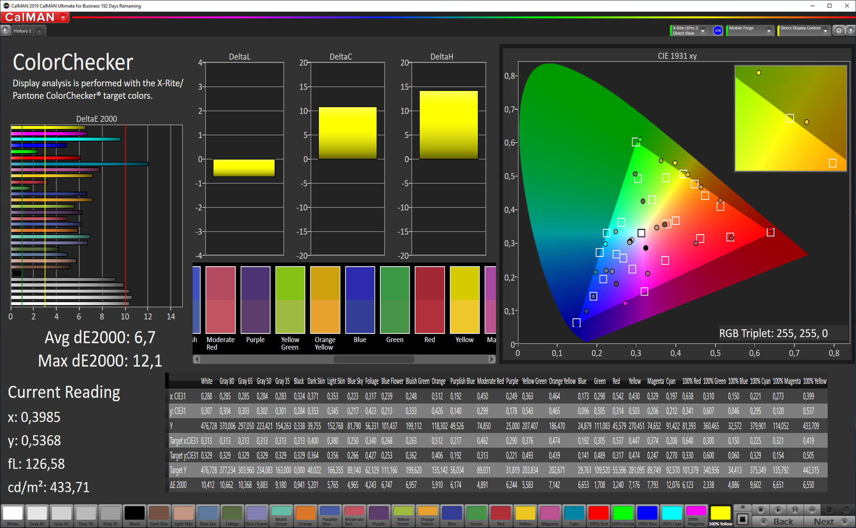The width and height of the screenshot is (856, 528).
Task: Click the play arrow left of History 1
Action: 5,30
